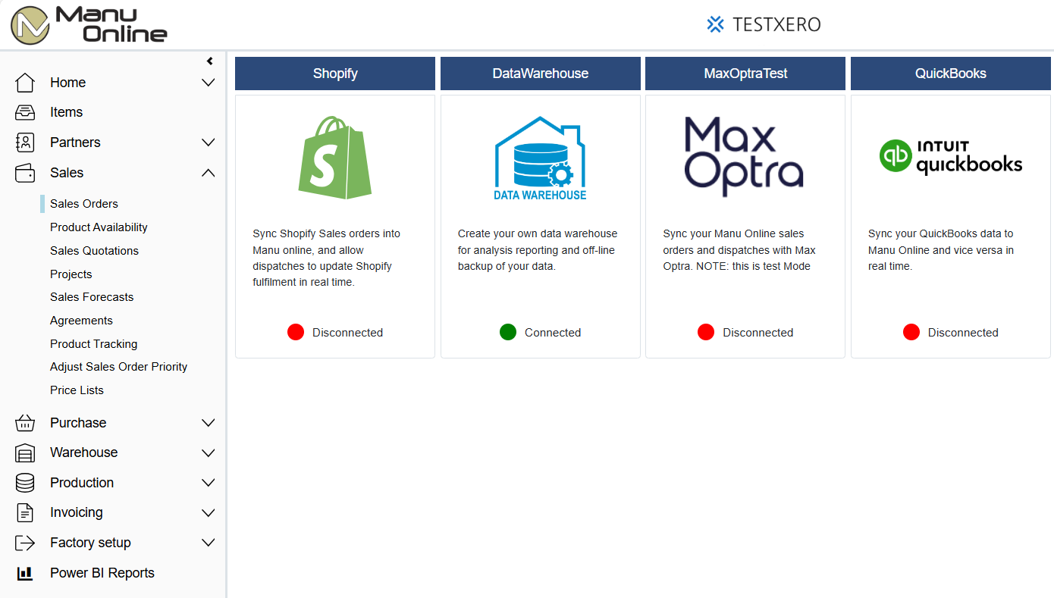
Task: Click the red MaxOptraTest disconnected status dot
Action: pyautogui.click(x=706, y=332)
